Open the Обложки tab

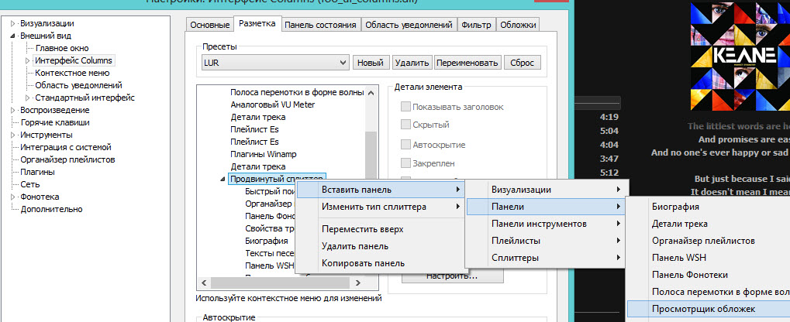[517, 25]
